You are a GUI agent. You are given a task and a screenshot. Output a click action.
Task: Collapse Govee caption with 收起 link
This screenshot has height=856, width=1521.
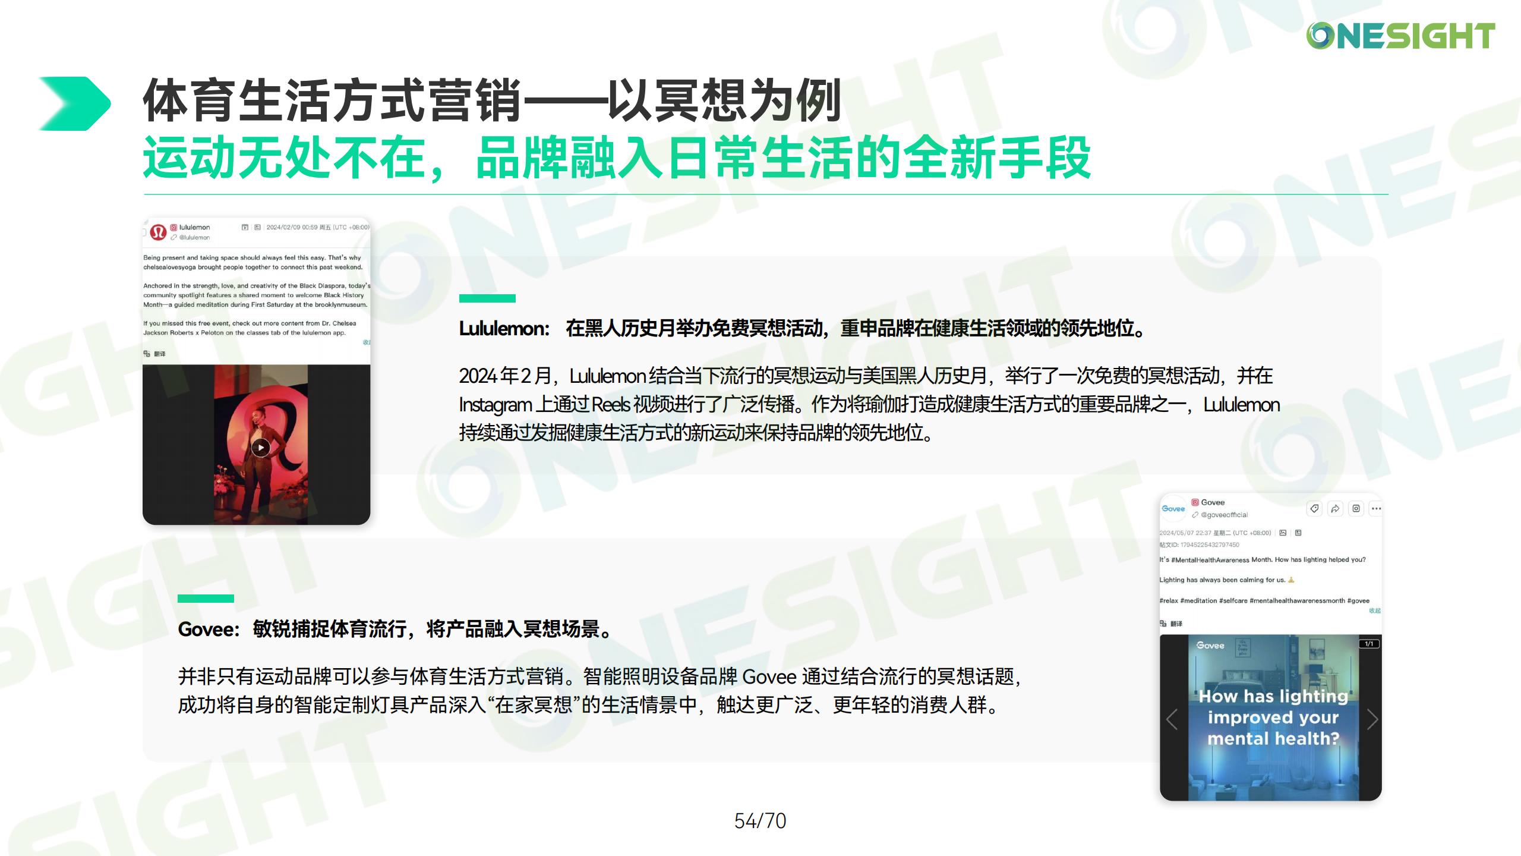coord(1374,610)
